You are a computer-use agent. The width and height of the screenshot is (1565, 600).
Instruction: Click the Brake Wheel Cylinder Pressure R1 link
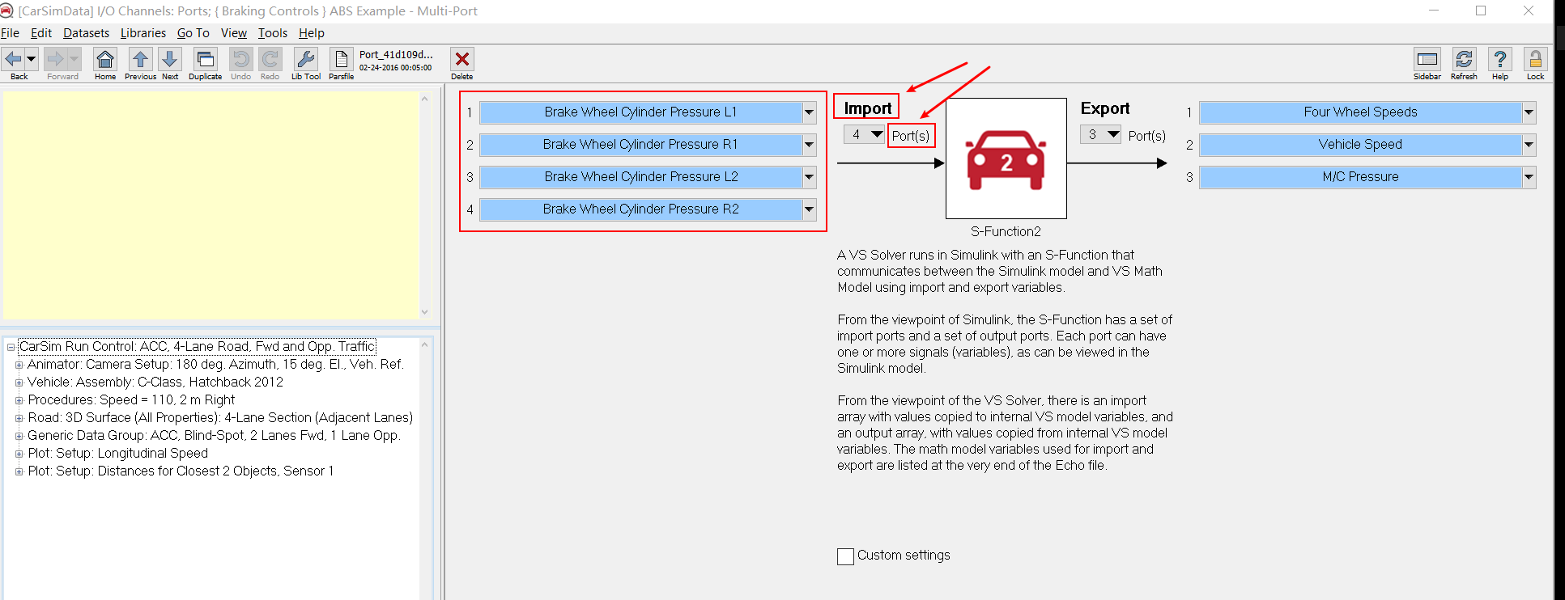(640, 145)
